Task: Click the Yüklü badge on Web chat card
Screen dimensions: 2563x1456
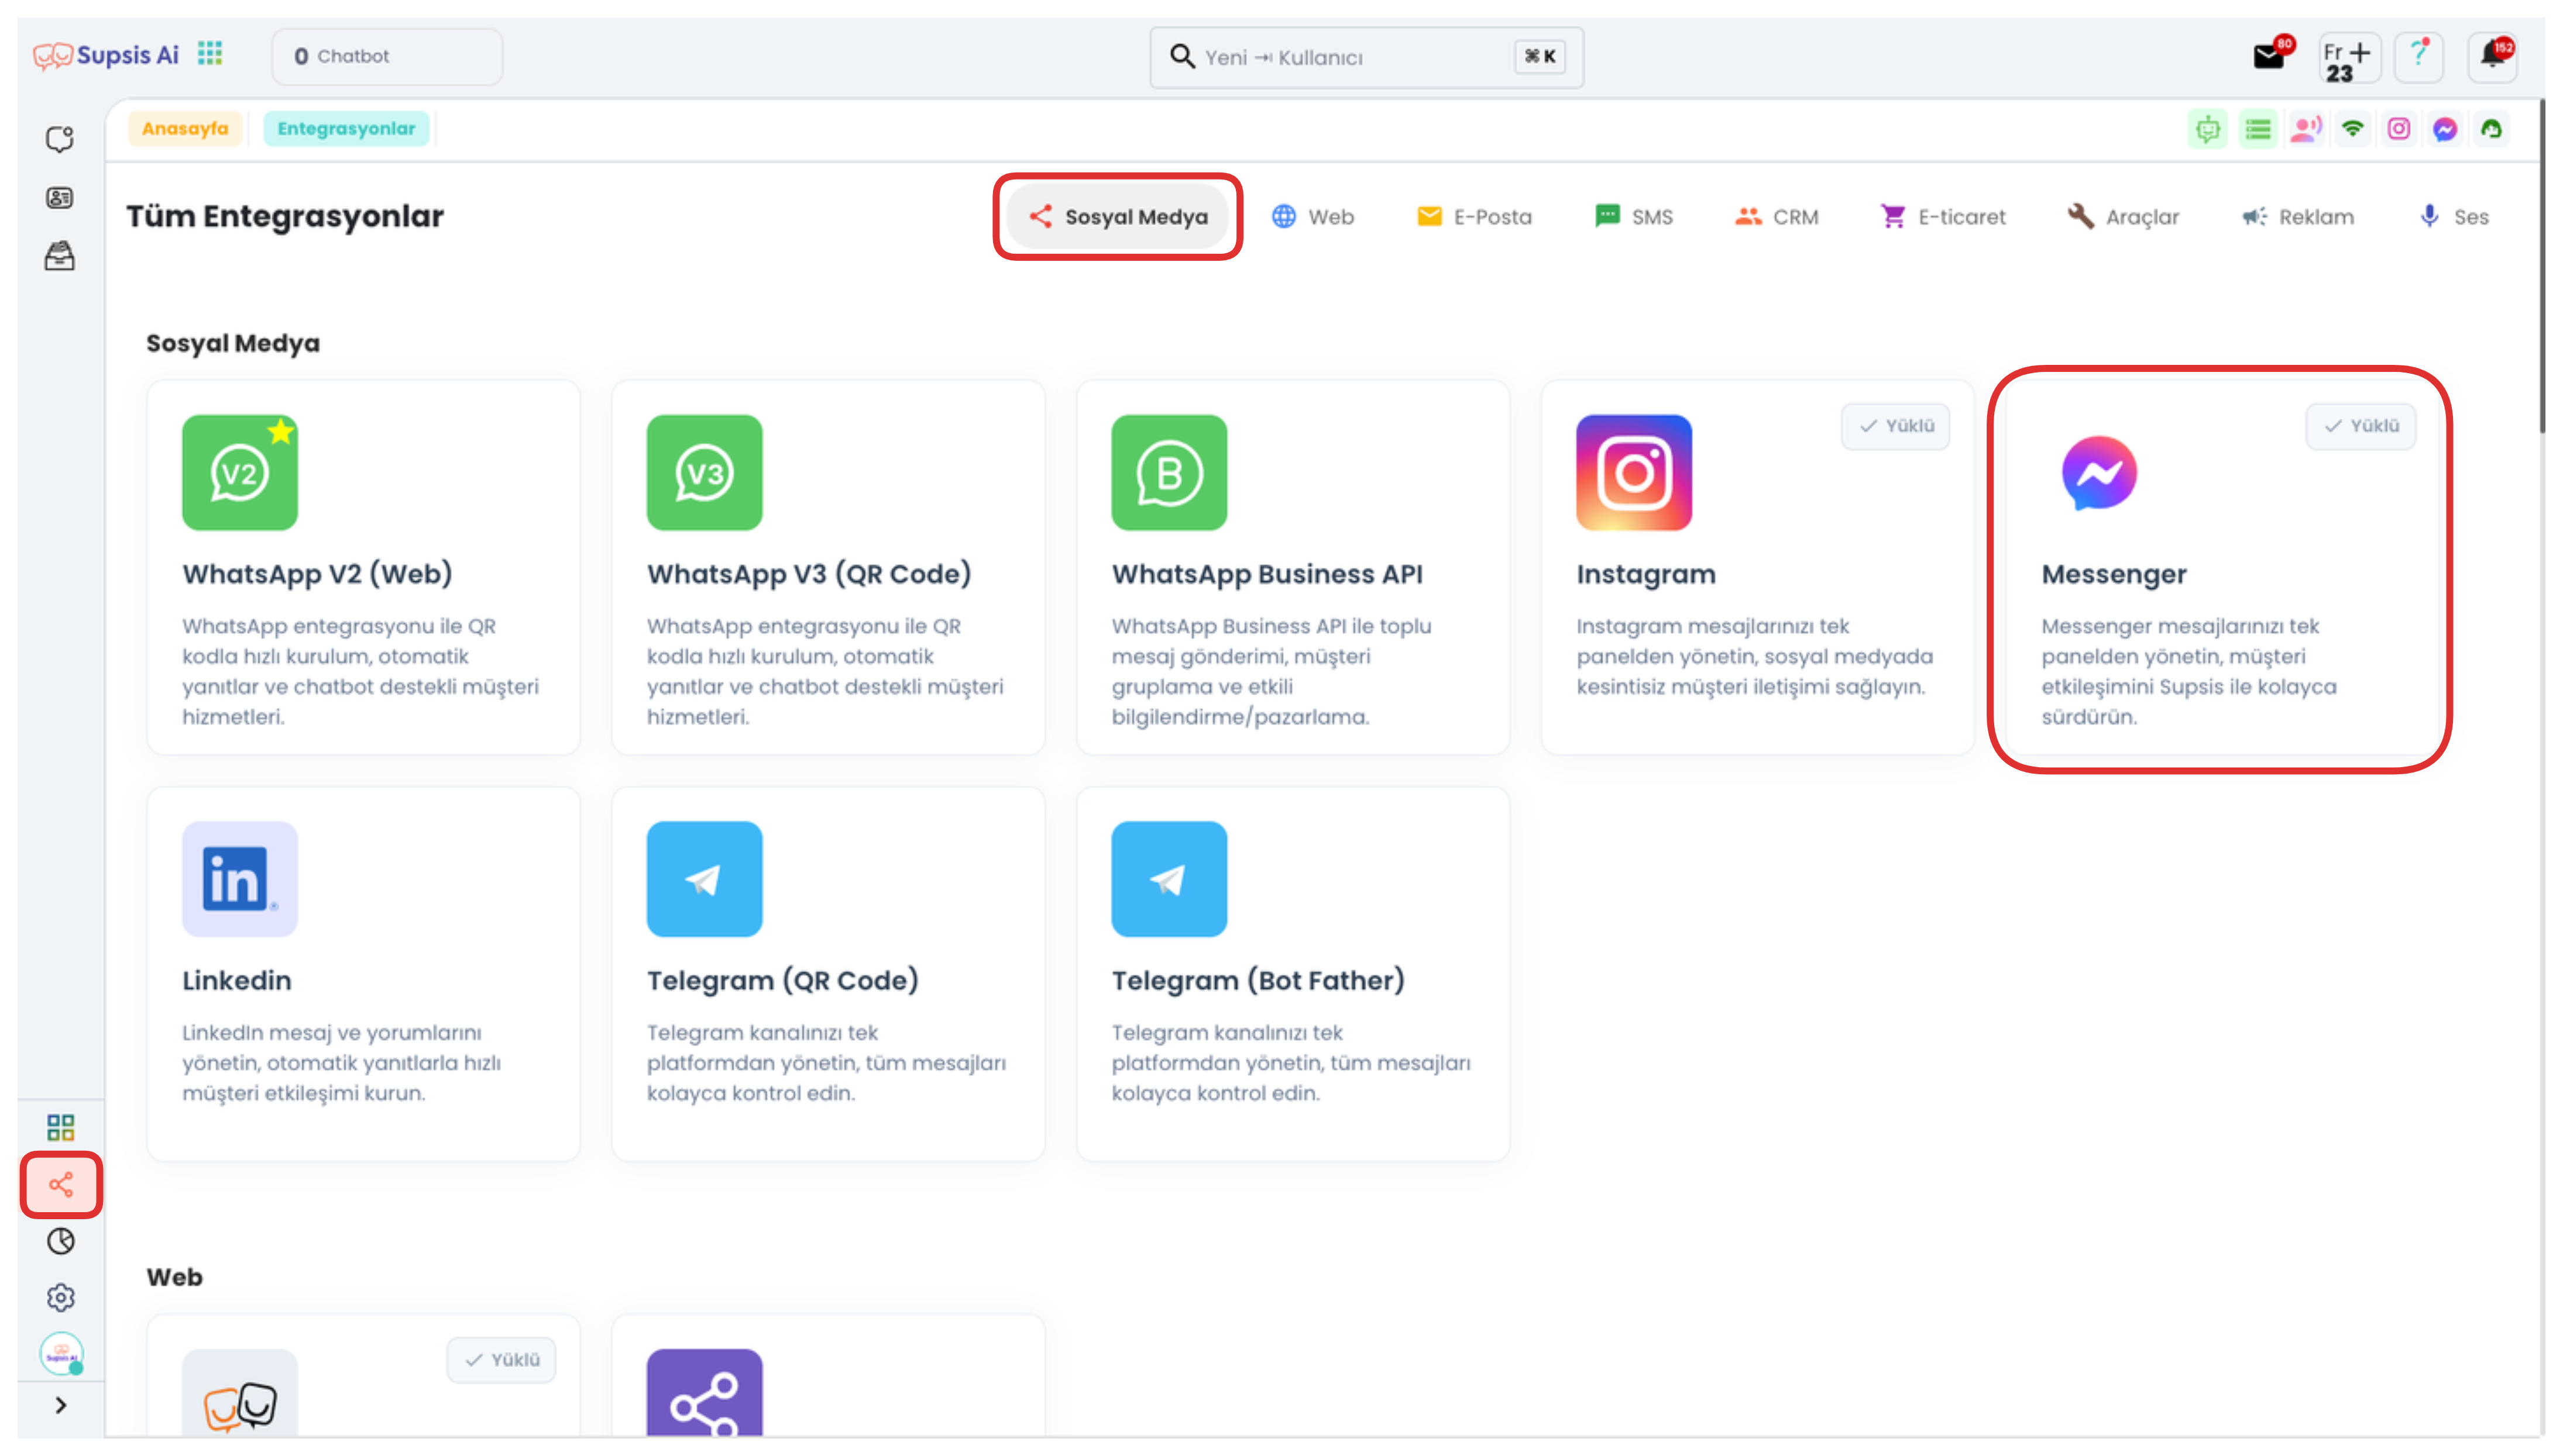Action: point(501,1360)
